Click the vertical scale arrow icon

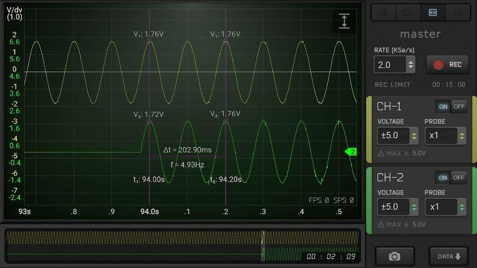[x=344, y=21]
